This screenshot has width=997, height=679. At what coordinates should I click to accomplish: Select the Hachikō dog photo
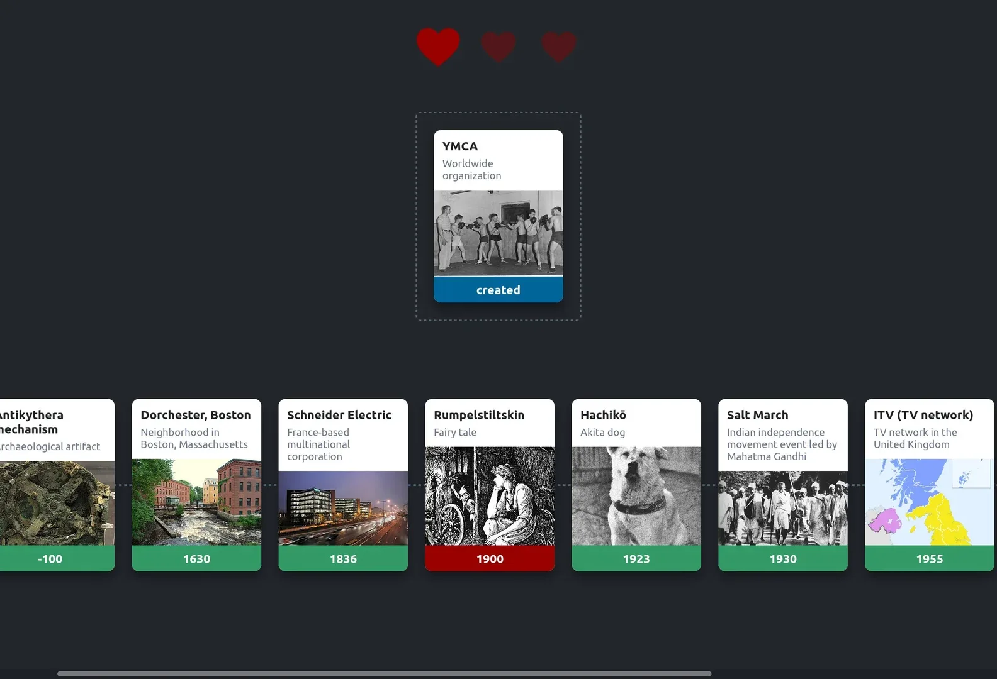pyautogui.click(x=636, y=496)
